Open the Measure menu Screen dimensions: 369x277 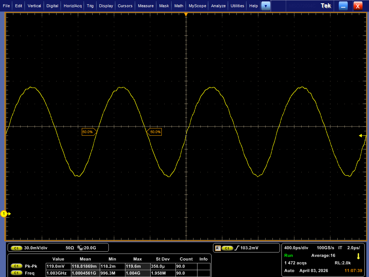[x=146, y=6]
